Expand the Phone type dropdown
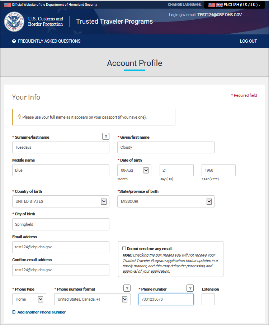This screenshot has width=269, height=325. (40, 299)
